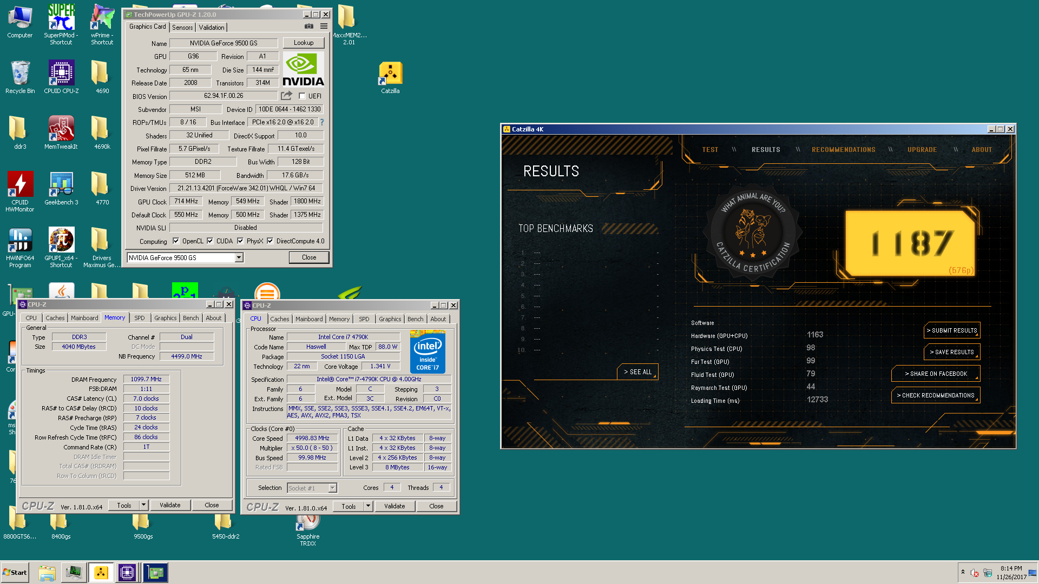Toggle the OpenCL checkbox
Screen dimensions: 1039x584
point(176,241)
